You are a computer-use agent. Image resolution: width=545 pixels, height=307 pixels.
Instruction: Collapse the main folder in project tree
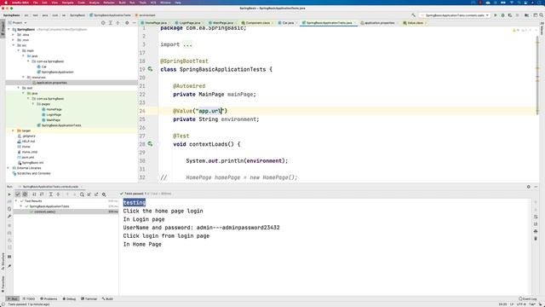coord(19,51)
